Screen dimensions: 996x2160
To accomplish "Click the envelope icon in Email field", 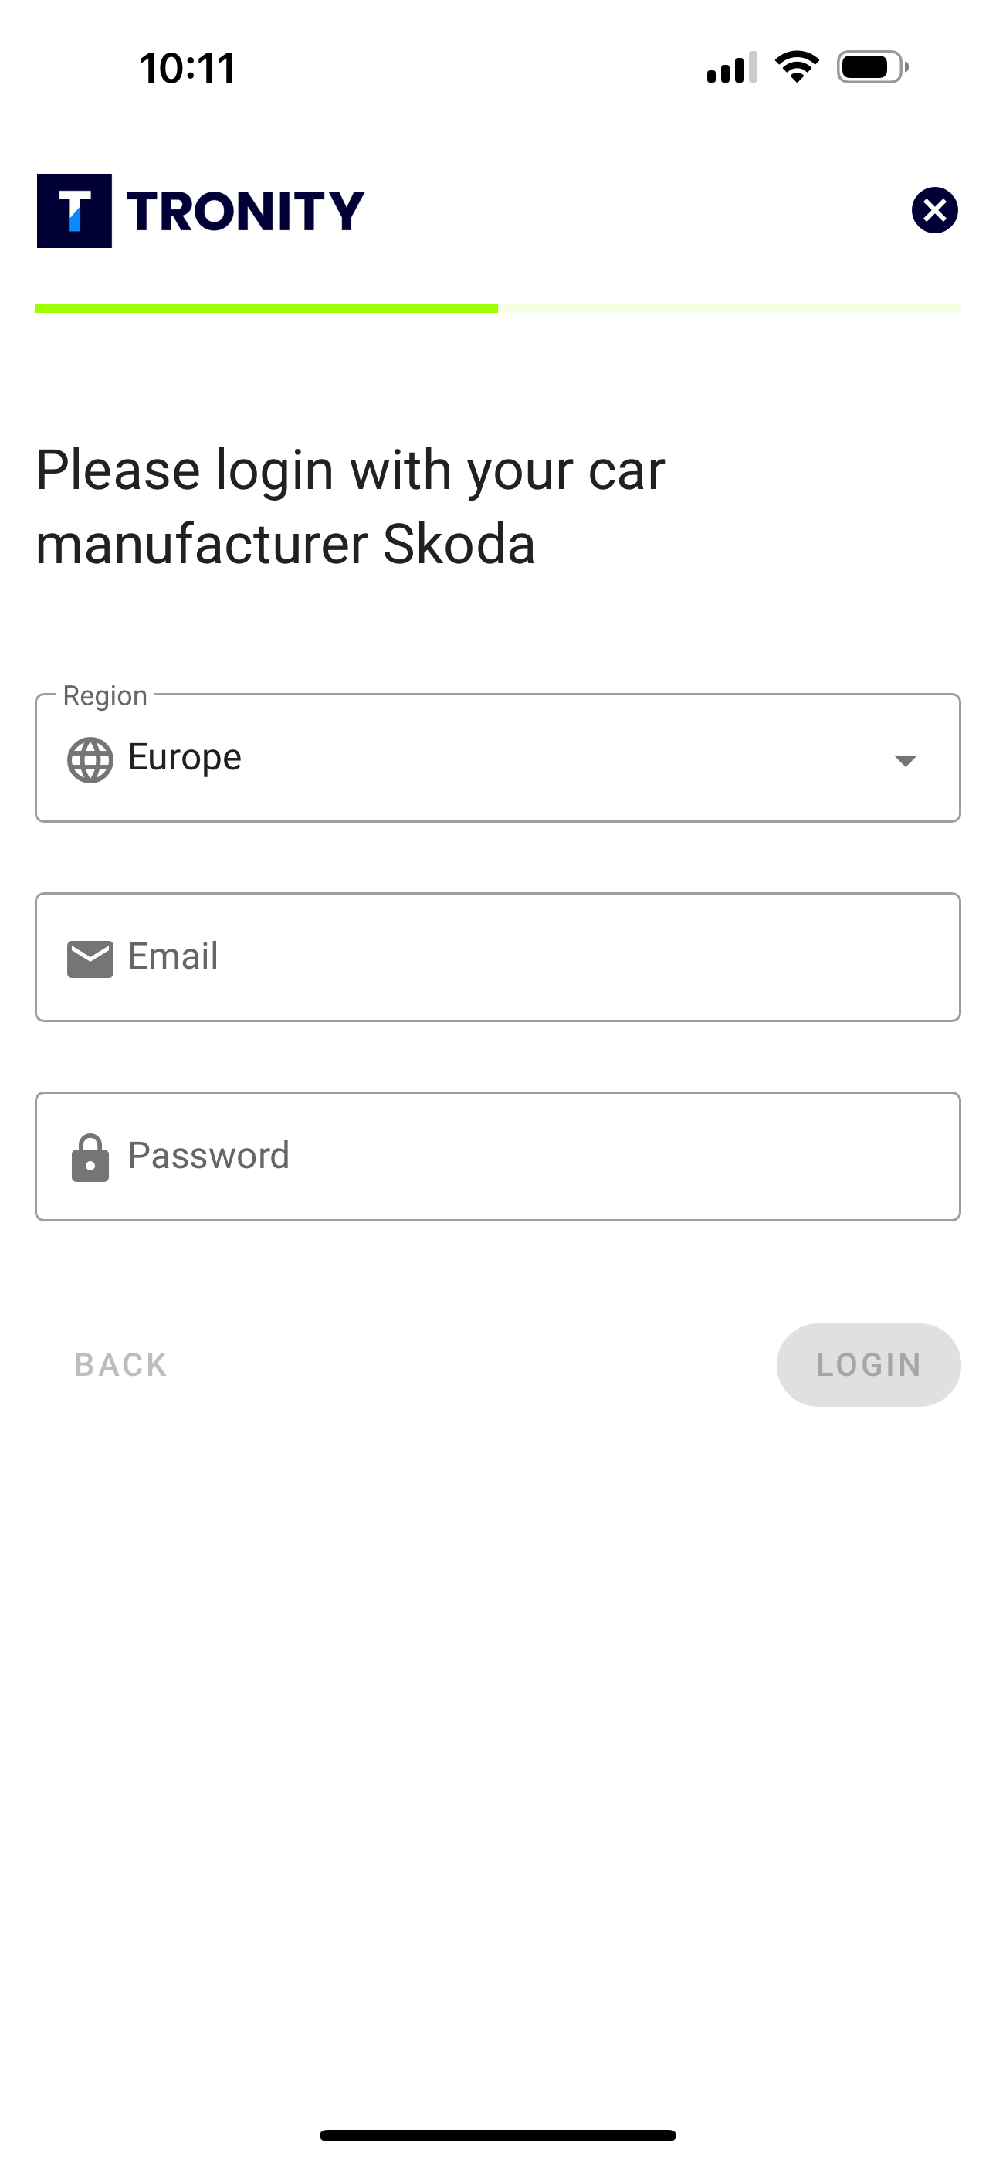I will (90, 959).
